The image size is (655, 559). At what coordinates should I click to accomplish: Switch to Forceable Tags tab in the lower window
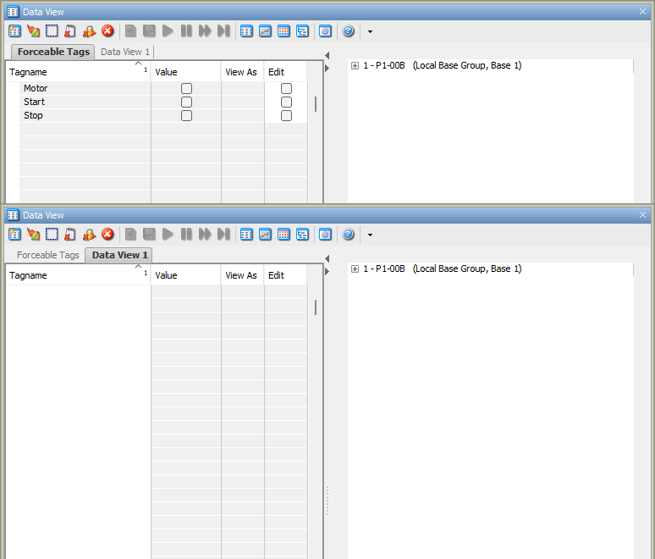click(x=47, y=255)
